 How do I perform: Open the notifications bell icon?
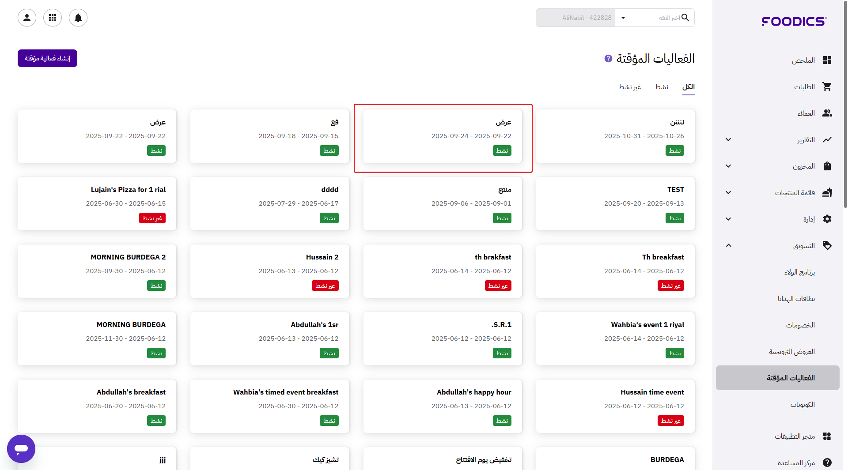pyautogui.click(x=78, y=18)
